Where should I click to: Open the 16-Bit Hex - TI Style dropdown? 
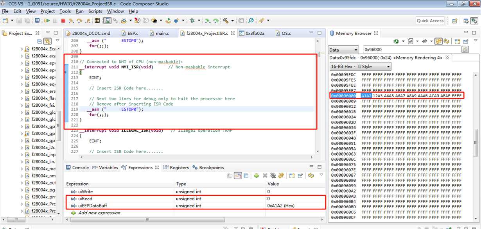pos(360,66)
